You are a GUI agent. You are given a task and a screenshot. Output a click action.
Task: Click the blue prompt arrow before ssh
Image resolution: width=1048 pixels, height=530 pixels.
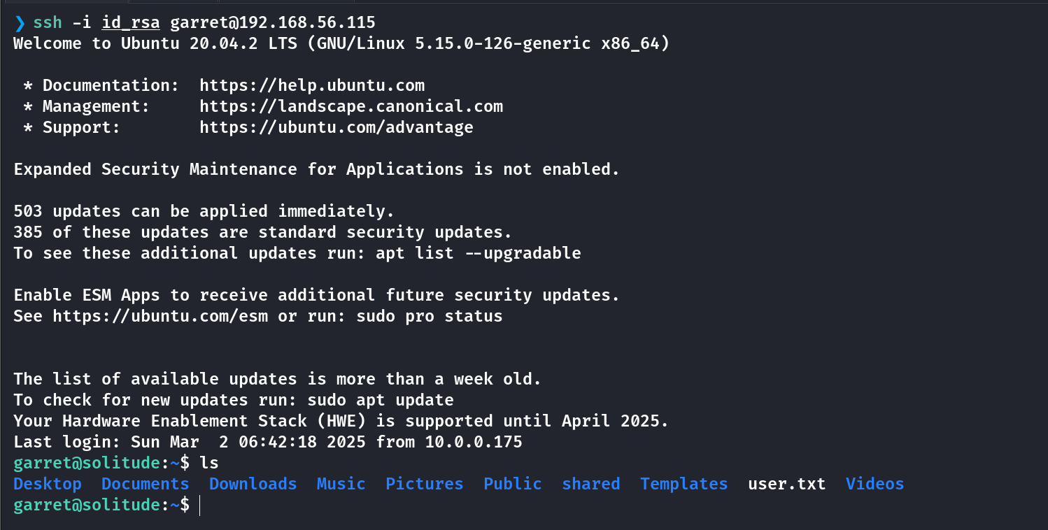(x=20, y=22)
